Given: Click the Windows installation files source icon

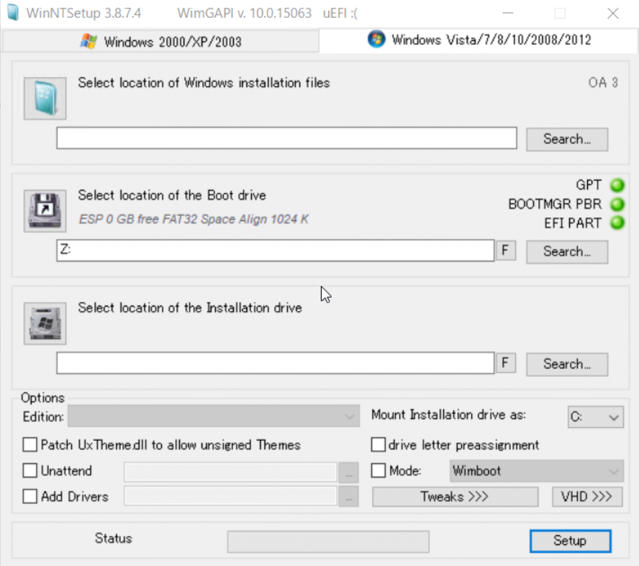Looking at the screenshot, I should tap(45, 98).
